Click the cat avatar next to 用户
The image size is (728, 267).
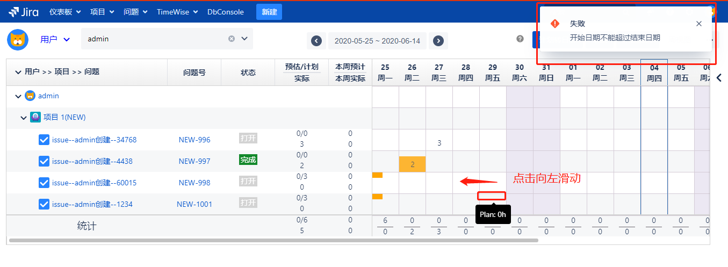click(x=18, y=39)
